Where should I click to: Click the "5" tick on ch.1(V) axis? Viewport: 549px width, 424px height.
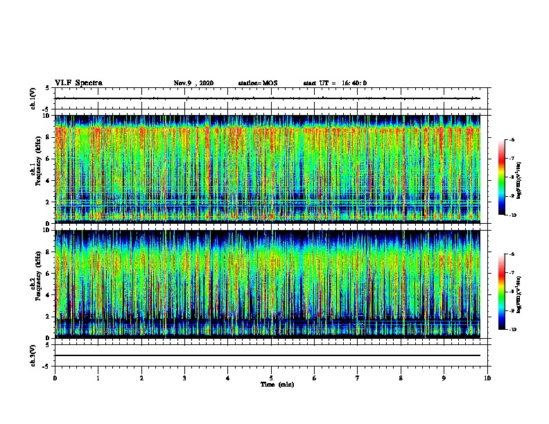pyautogui.click(x=48, y=88)
